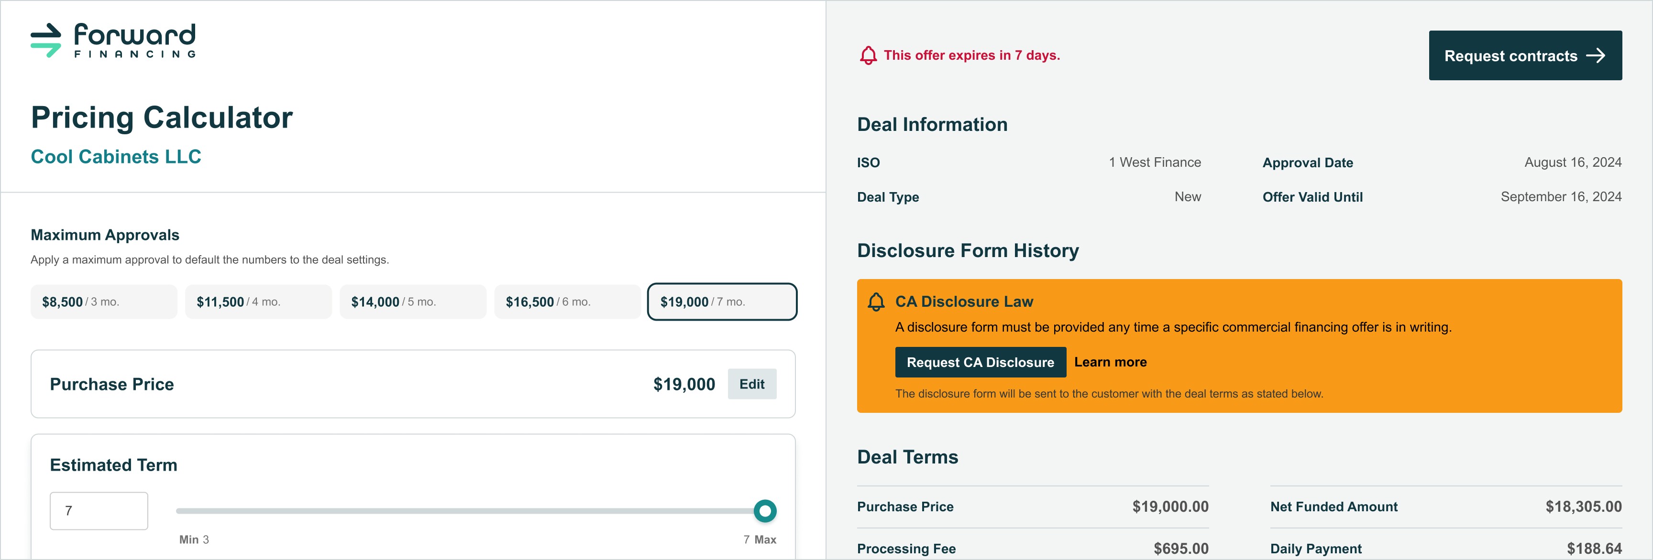The image size is (1653, 560).
Task: Click the CA Disclosure Law bell icon
Action: coord(876,302)
